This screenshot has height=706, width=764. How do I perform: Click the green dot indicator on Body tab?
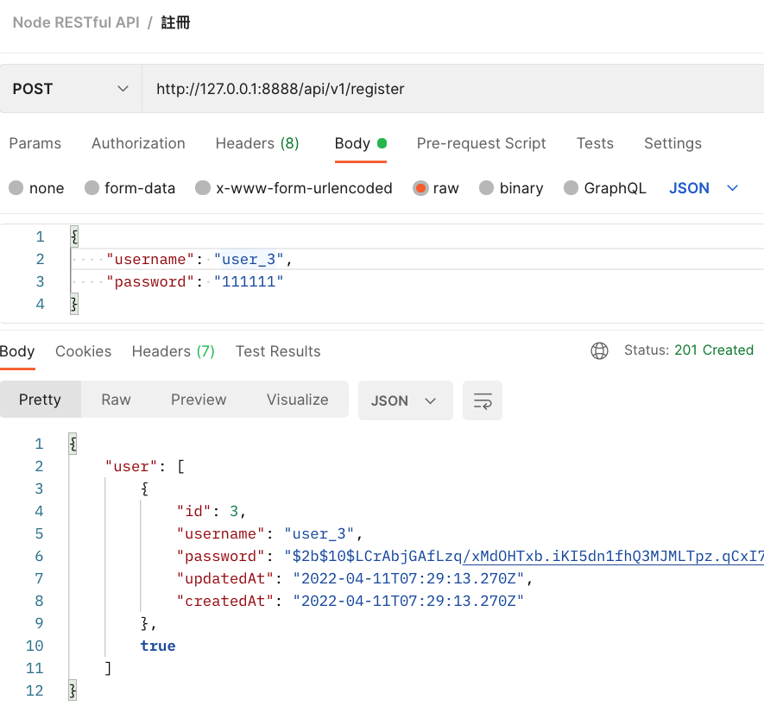click(x=382, y=143)
